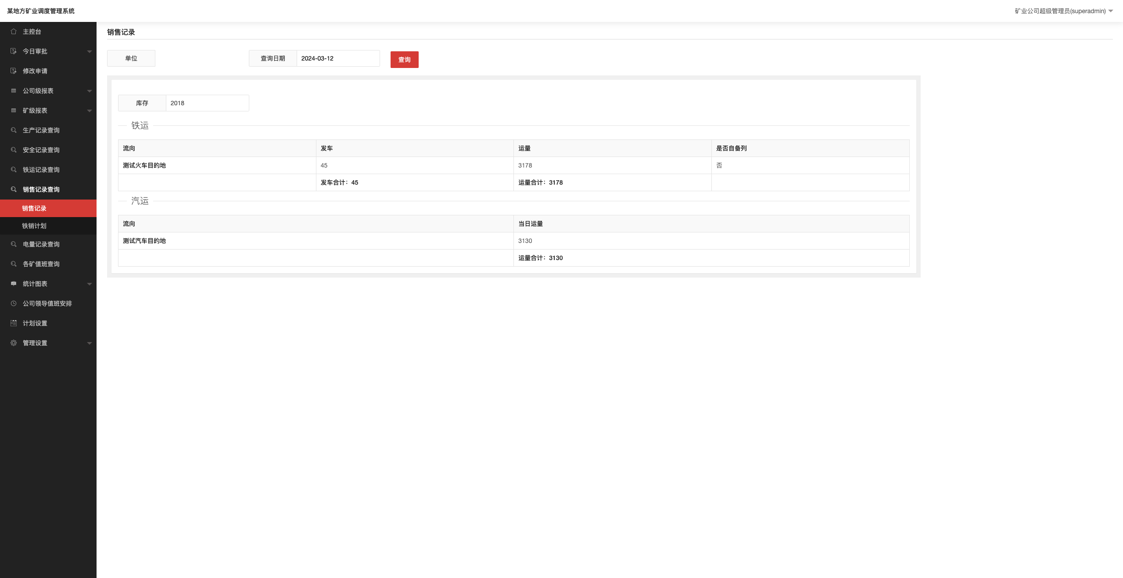Click the 汽运 section heading
The width and height of the screenshot is (1123, 578).
140,201
